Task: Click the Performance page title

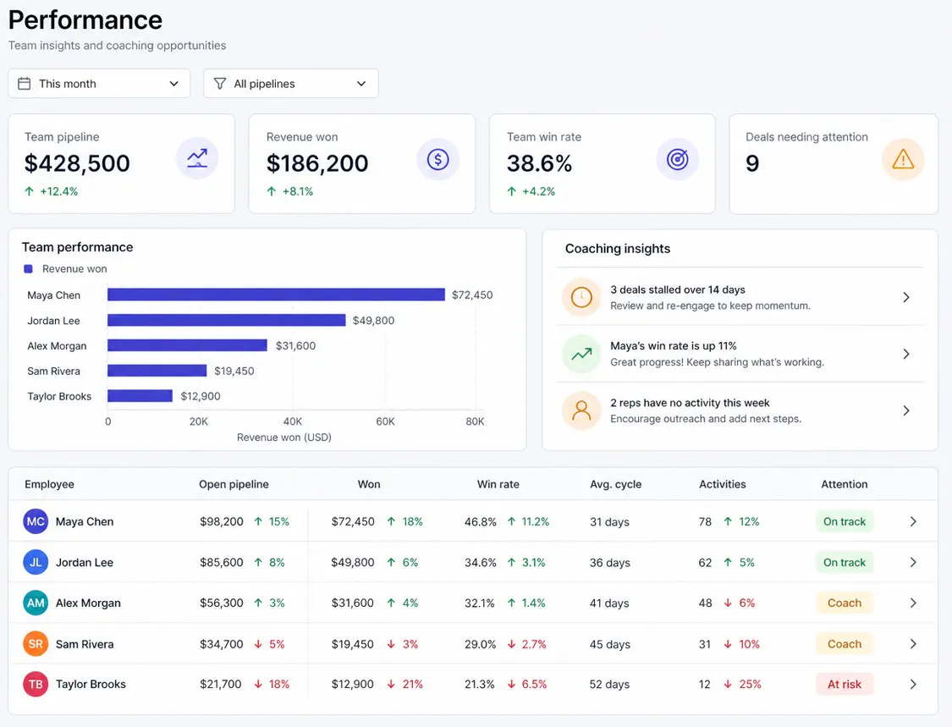Action: pos(85,20)
